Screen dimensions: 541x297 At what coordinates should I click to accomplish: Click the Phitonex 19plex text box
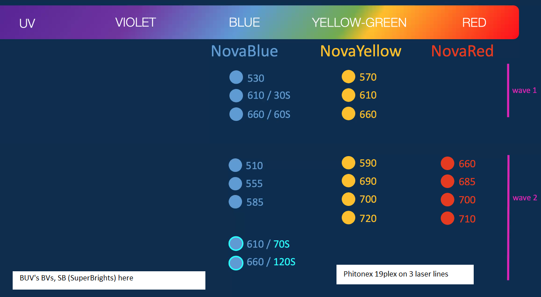pyautogui.click(x=405, y=274)
